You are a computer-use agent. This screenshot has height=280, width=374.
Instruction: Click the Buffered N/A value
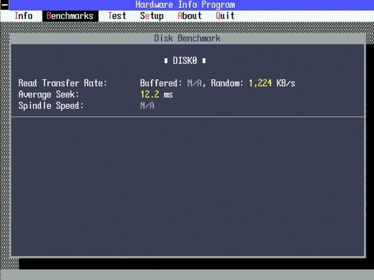point(195,83)
